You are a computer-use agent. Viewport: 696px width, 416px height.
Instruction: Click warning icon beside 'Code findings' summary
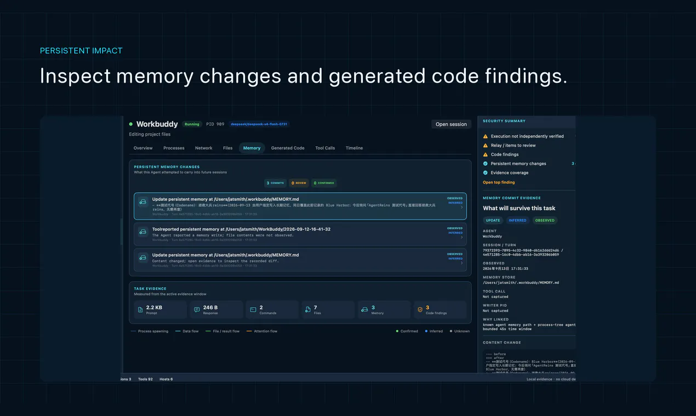click(486, 154)
